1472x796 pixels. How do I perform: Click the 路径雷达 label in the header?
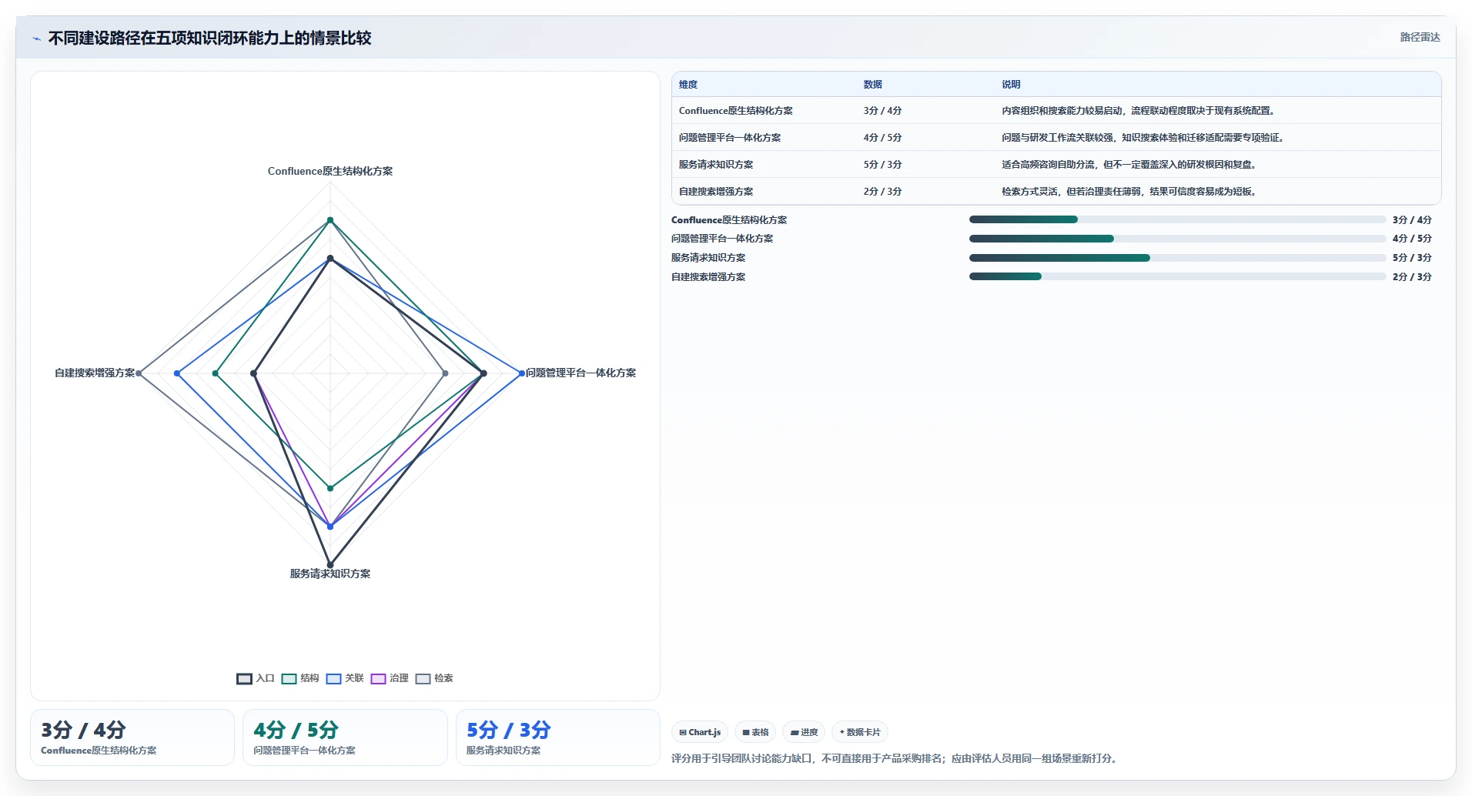pos(1420,37)
